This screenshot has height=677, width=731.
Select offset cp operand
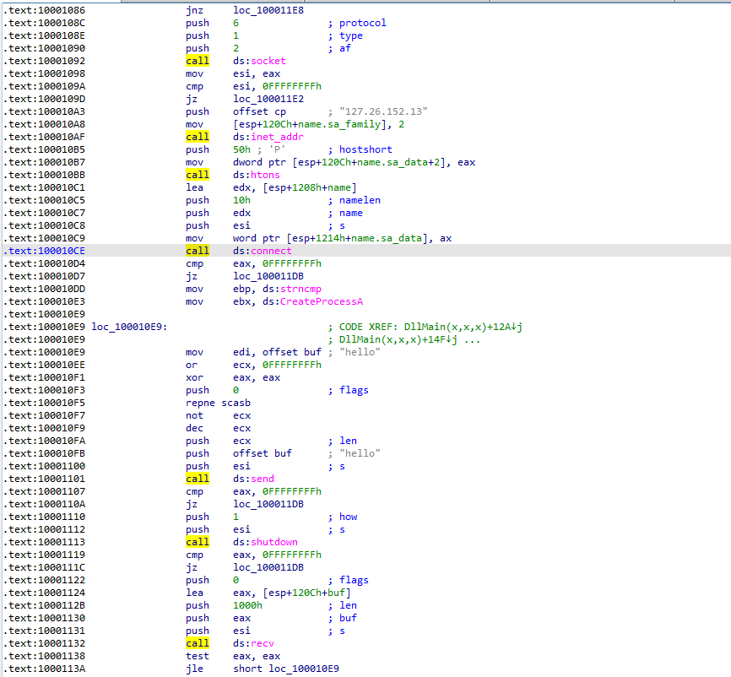point(260,112)
